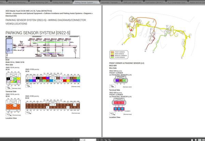Click the 2022 Mazda Truck CX-30 title line

pos(29,11)
